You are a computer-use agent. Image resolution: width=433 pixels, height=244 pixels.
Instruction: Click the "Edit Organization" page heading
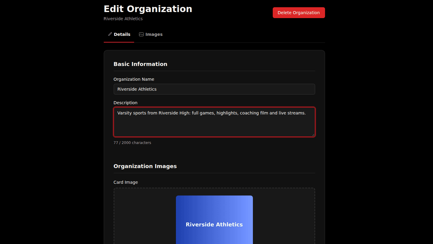[148, 9]
